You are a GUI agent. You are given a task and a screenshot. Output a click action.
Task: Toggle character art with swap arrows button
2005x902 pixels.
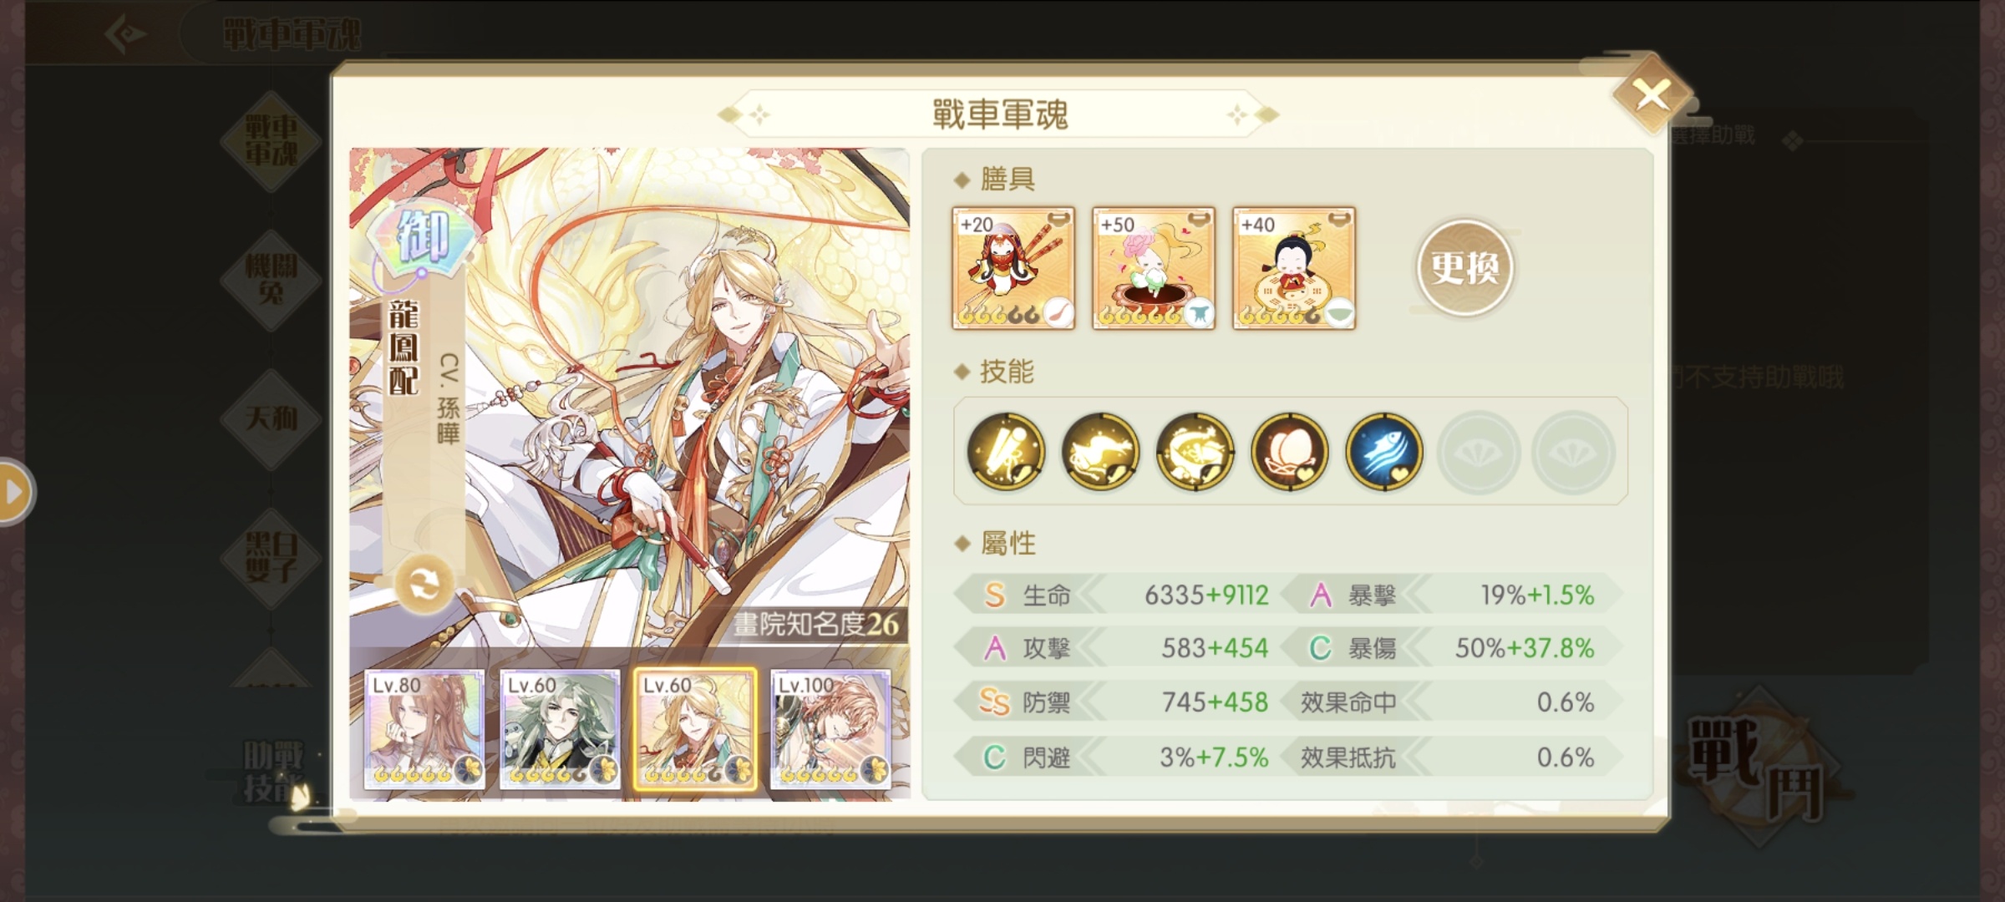tap(424, 584)
